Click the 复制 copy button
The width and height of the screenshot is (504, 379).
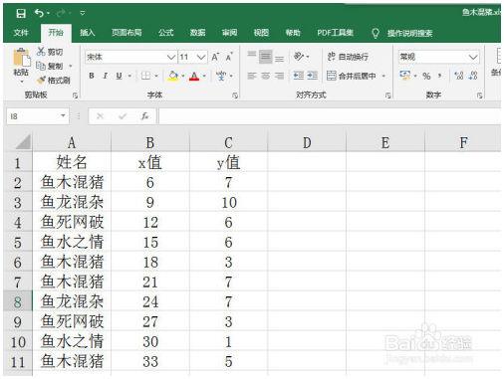tap(50, 66)
